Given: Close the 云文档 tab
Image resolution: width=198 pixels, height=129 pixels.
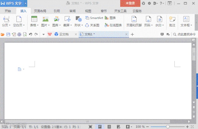Looking at the screenshot, I should [x=76, y=34].
